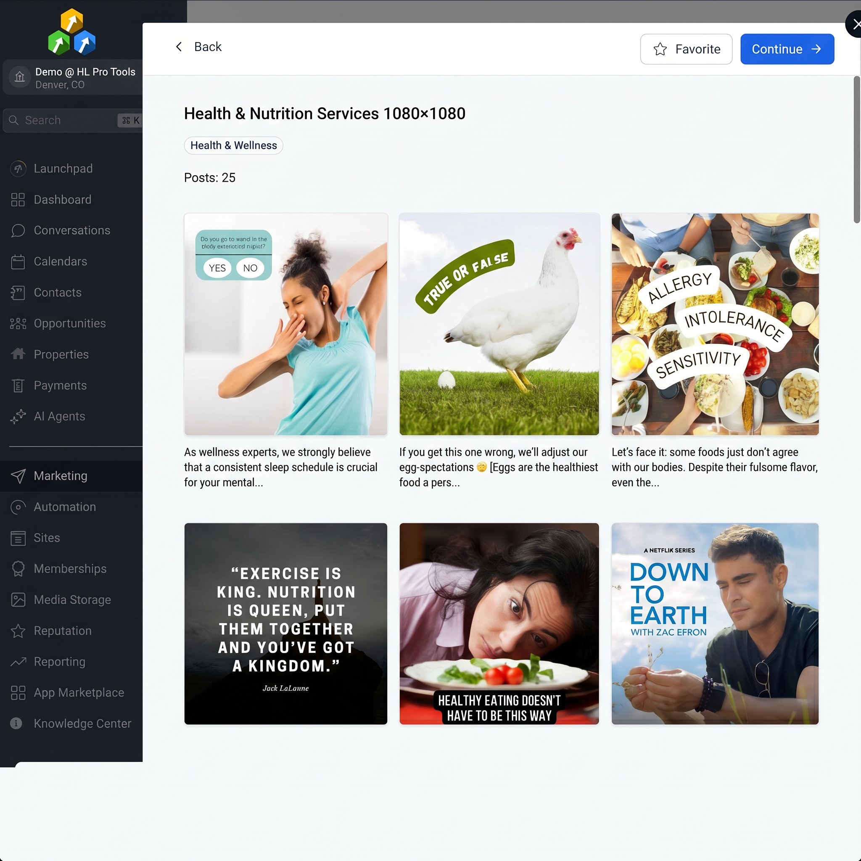Click the Marketing paper plane icon
Viewport: 861px width, 861px height.
[18, 476]
